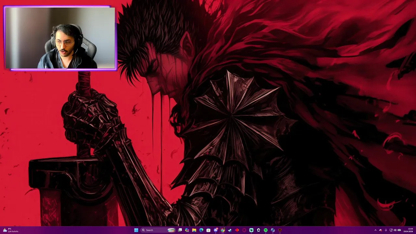
Task: Open the blue gear-shaped app icon
Action: tap(273, 230)
